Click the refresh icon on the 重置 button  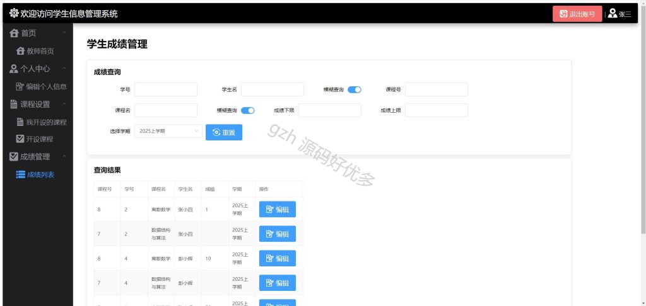216,132
